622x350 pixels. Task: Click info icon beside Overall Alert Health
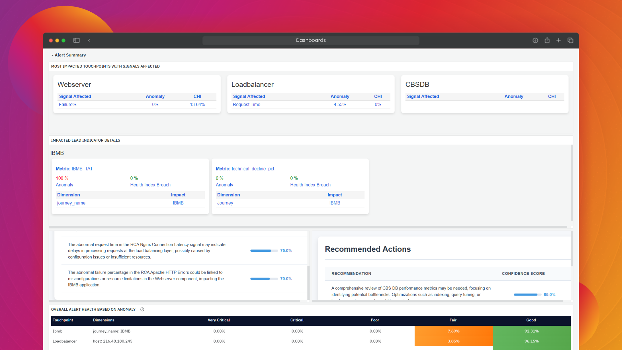click(142, 309)
